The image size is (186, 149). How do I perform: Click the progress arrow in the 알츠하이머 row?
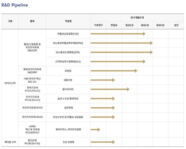coord(110,89)
